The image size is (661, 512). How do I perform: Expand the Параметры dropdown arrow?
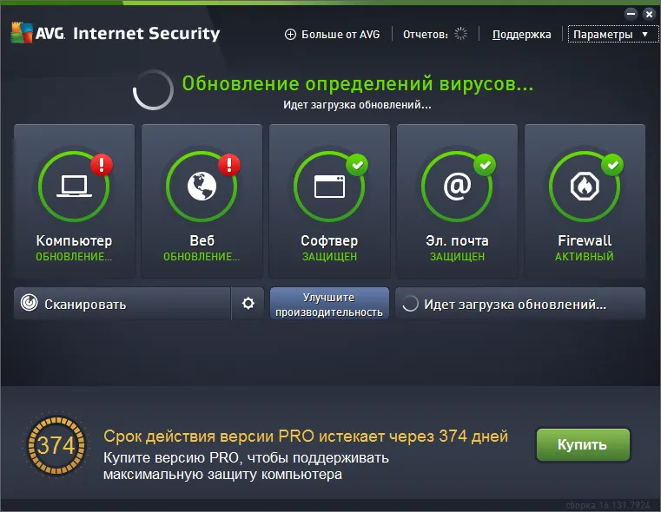click(x=644, y=35)
